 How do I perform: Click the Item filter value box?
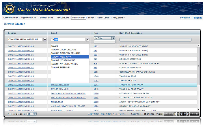105,42
